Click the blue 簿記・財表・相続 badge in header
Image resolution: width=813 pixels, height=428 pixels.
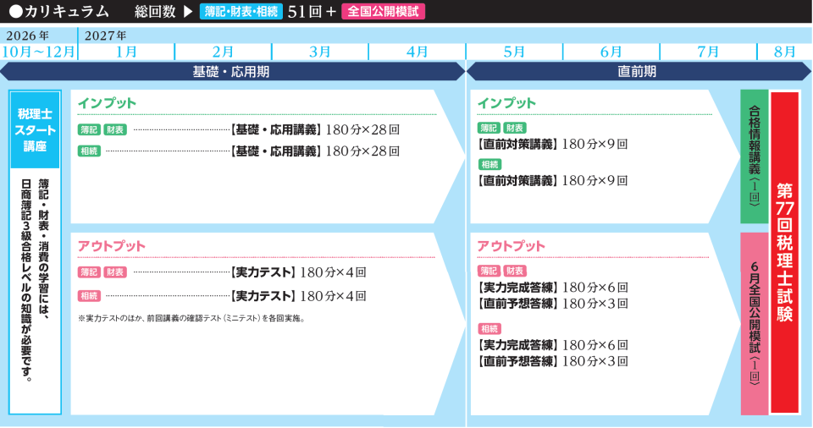241,11
